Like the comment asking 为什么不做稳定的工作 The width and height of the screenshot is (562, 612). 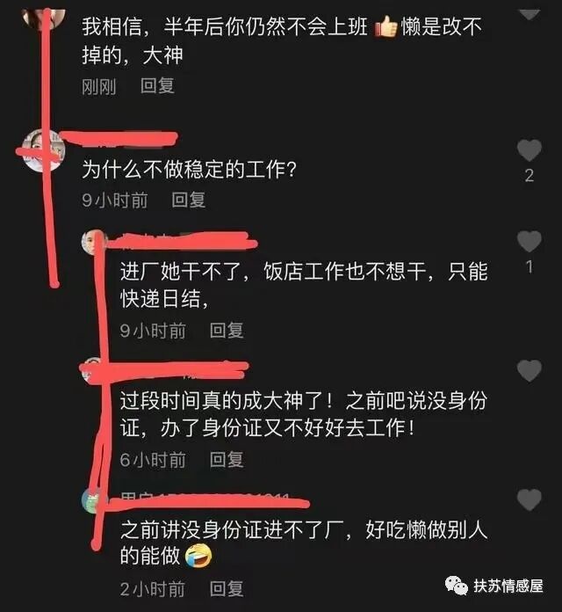point(529,150)
